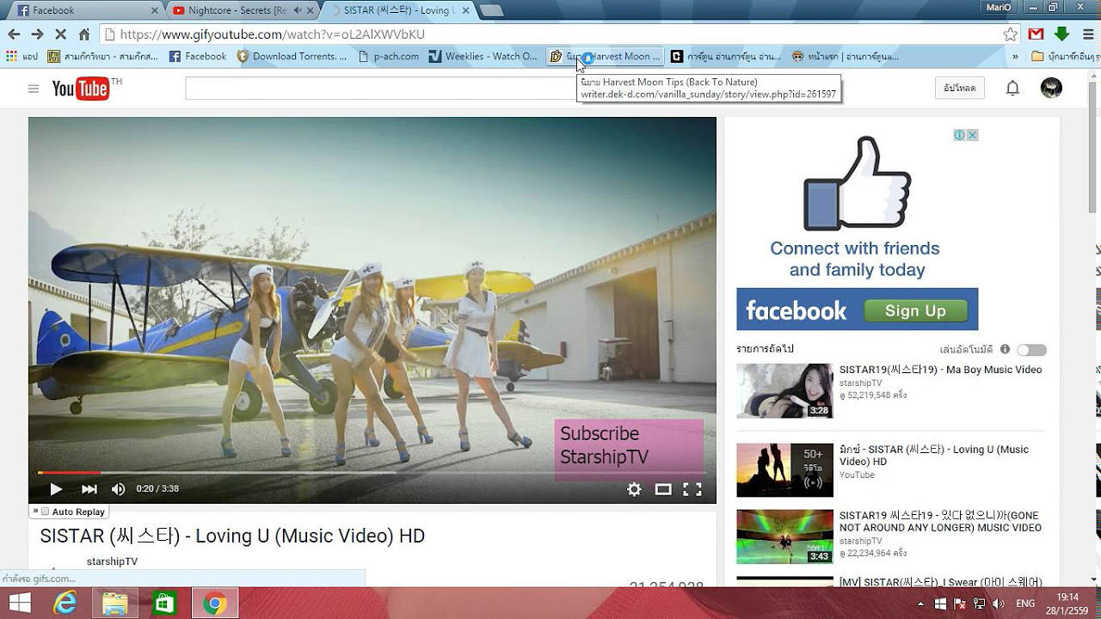The width and height of the screenshot is (1101, 619).
Task: Open the SISTAR19 Ma Boy video title
Action: point(940,370)
